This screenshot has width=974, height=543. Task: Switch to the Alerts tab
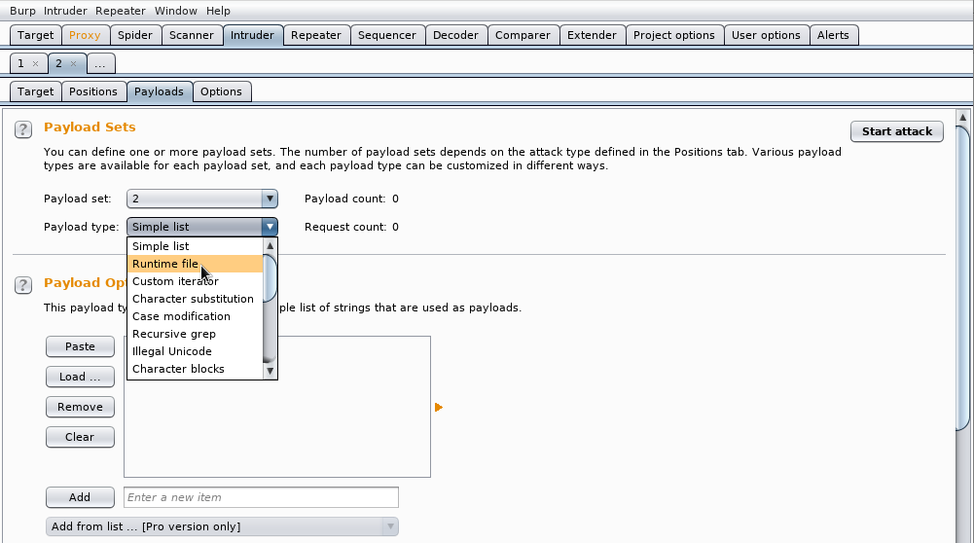(833, 35)
